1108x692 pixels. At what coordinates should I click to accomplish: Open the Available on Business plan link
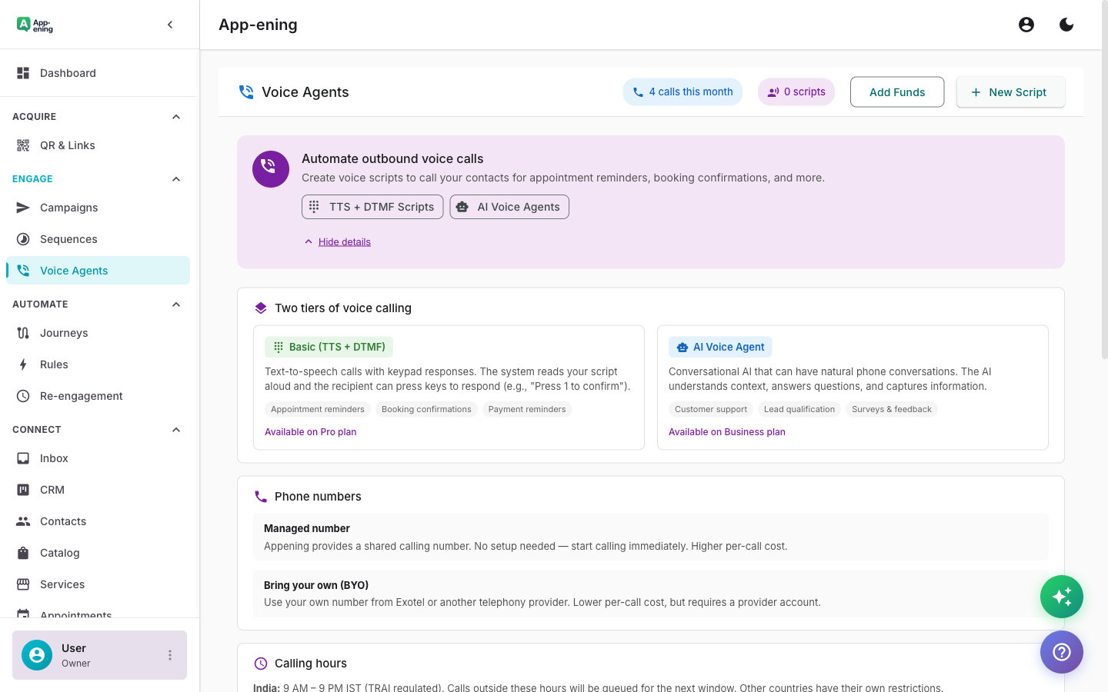point(726,432)
